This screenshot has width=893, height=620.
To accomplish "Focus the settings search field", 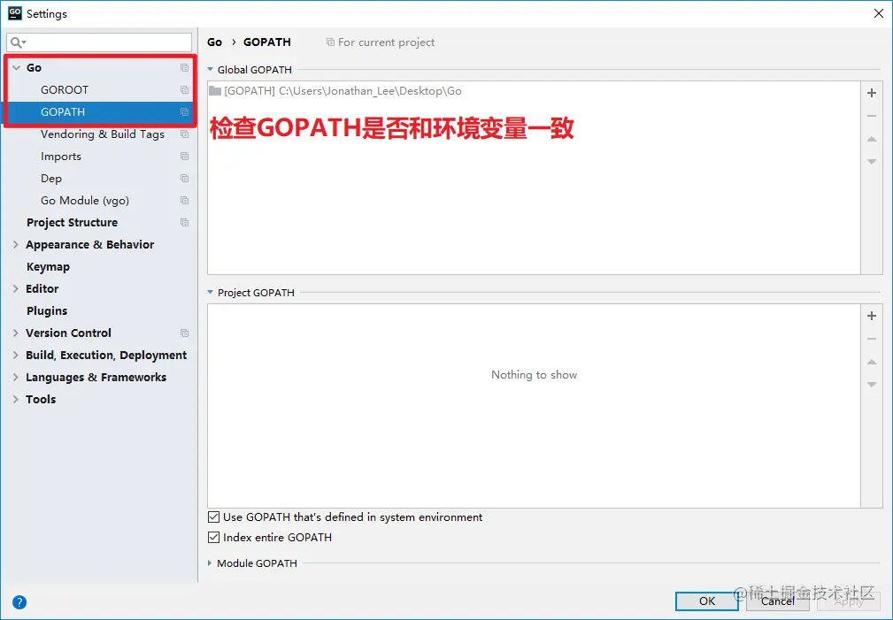I will coord(99,42).
